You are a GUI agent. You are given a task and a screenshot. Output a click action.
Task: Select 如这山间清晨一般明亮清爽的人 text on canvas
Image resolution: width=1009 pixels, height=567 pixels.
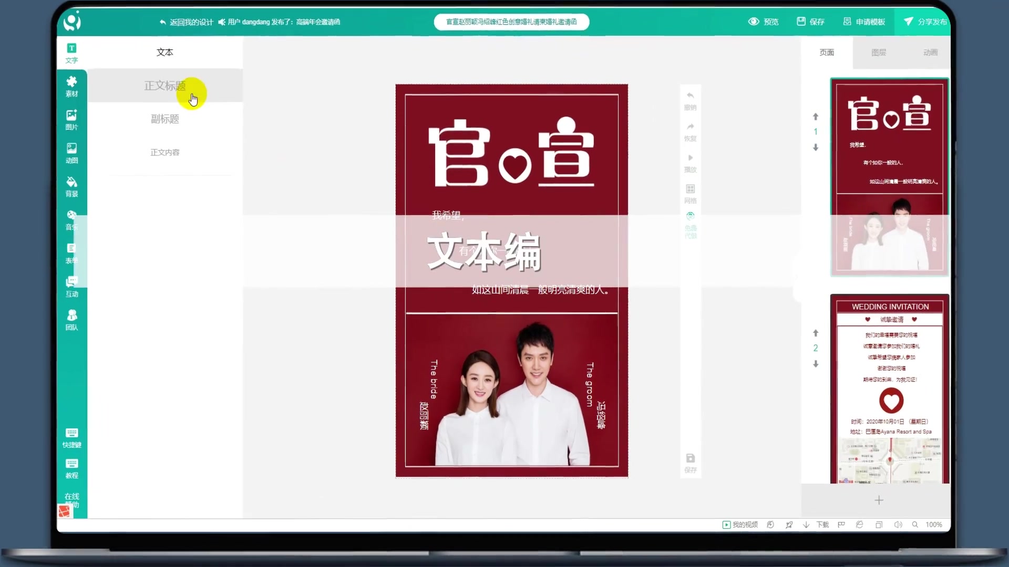[x=540, y=290]
